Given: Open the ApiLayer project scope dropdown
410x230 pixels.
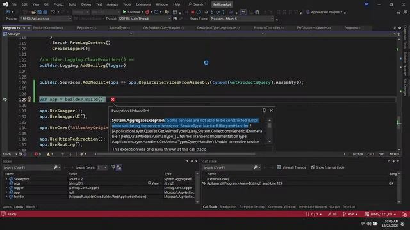Looking at the screenshot, I should [x=67, y=34].
